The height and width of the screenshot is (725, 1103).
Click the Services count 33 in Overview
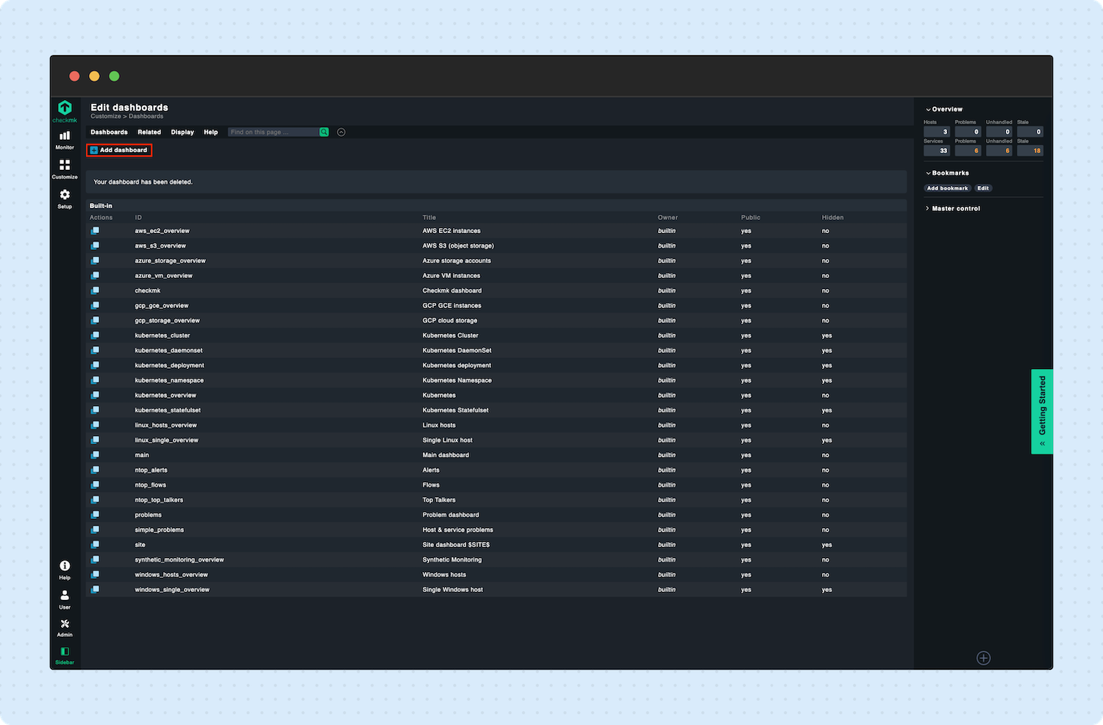pos(937,151)
